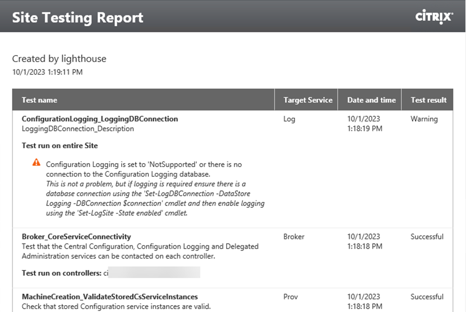Image resolution: width=466 pixels, height=312 pixels.
Task: Click the 'Test run on controllers:' label
Action: tap(61, 273)
